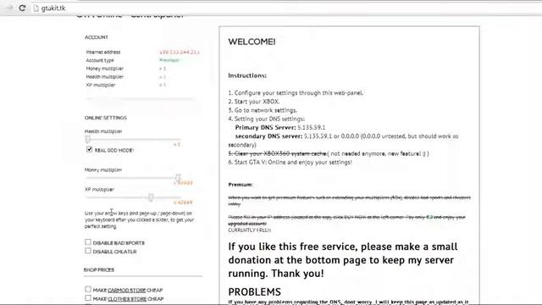The height and width of the screenshot is (305, 542).
Task: Click the ONLINE SETTINGS heading
Action: [x=105, y=118]
